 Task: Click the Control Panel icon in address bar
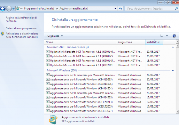18,8
